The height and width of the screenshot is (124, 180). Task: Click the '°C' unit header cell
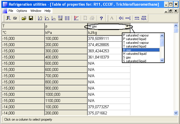(x=23, y=32)
